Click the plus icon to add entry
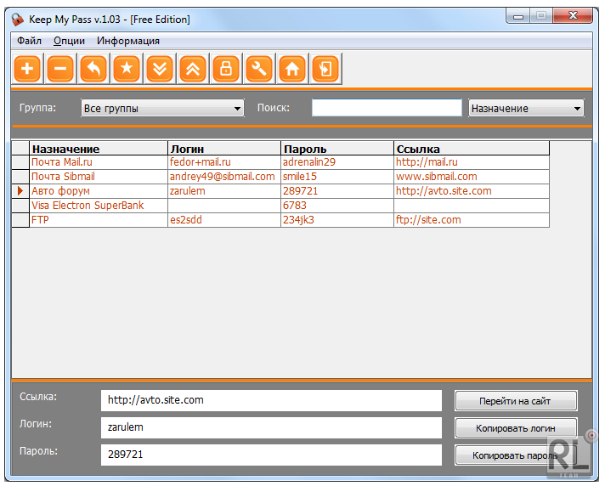 tap(27, 69)
